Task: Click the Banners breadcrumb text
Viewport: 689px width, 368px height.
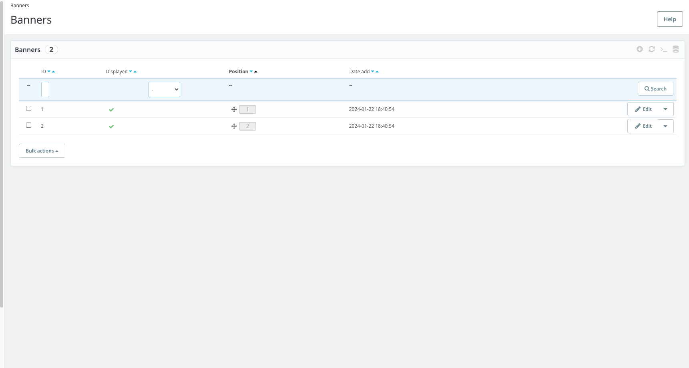Action: click(20, 6)
